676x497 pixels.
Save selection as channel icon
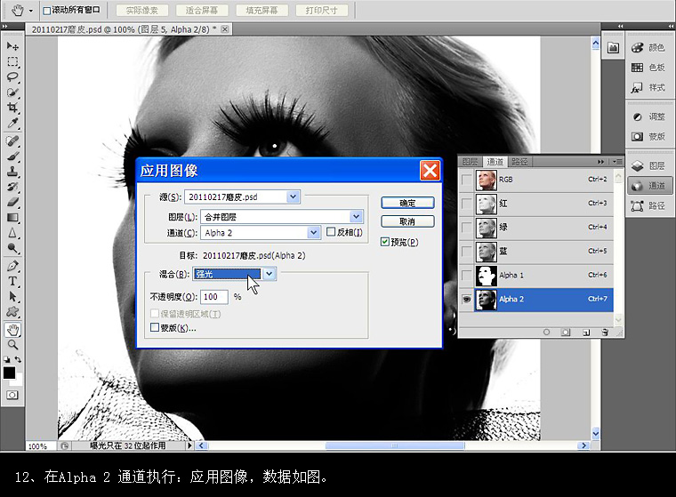pos(566,332)
